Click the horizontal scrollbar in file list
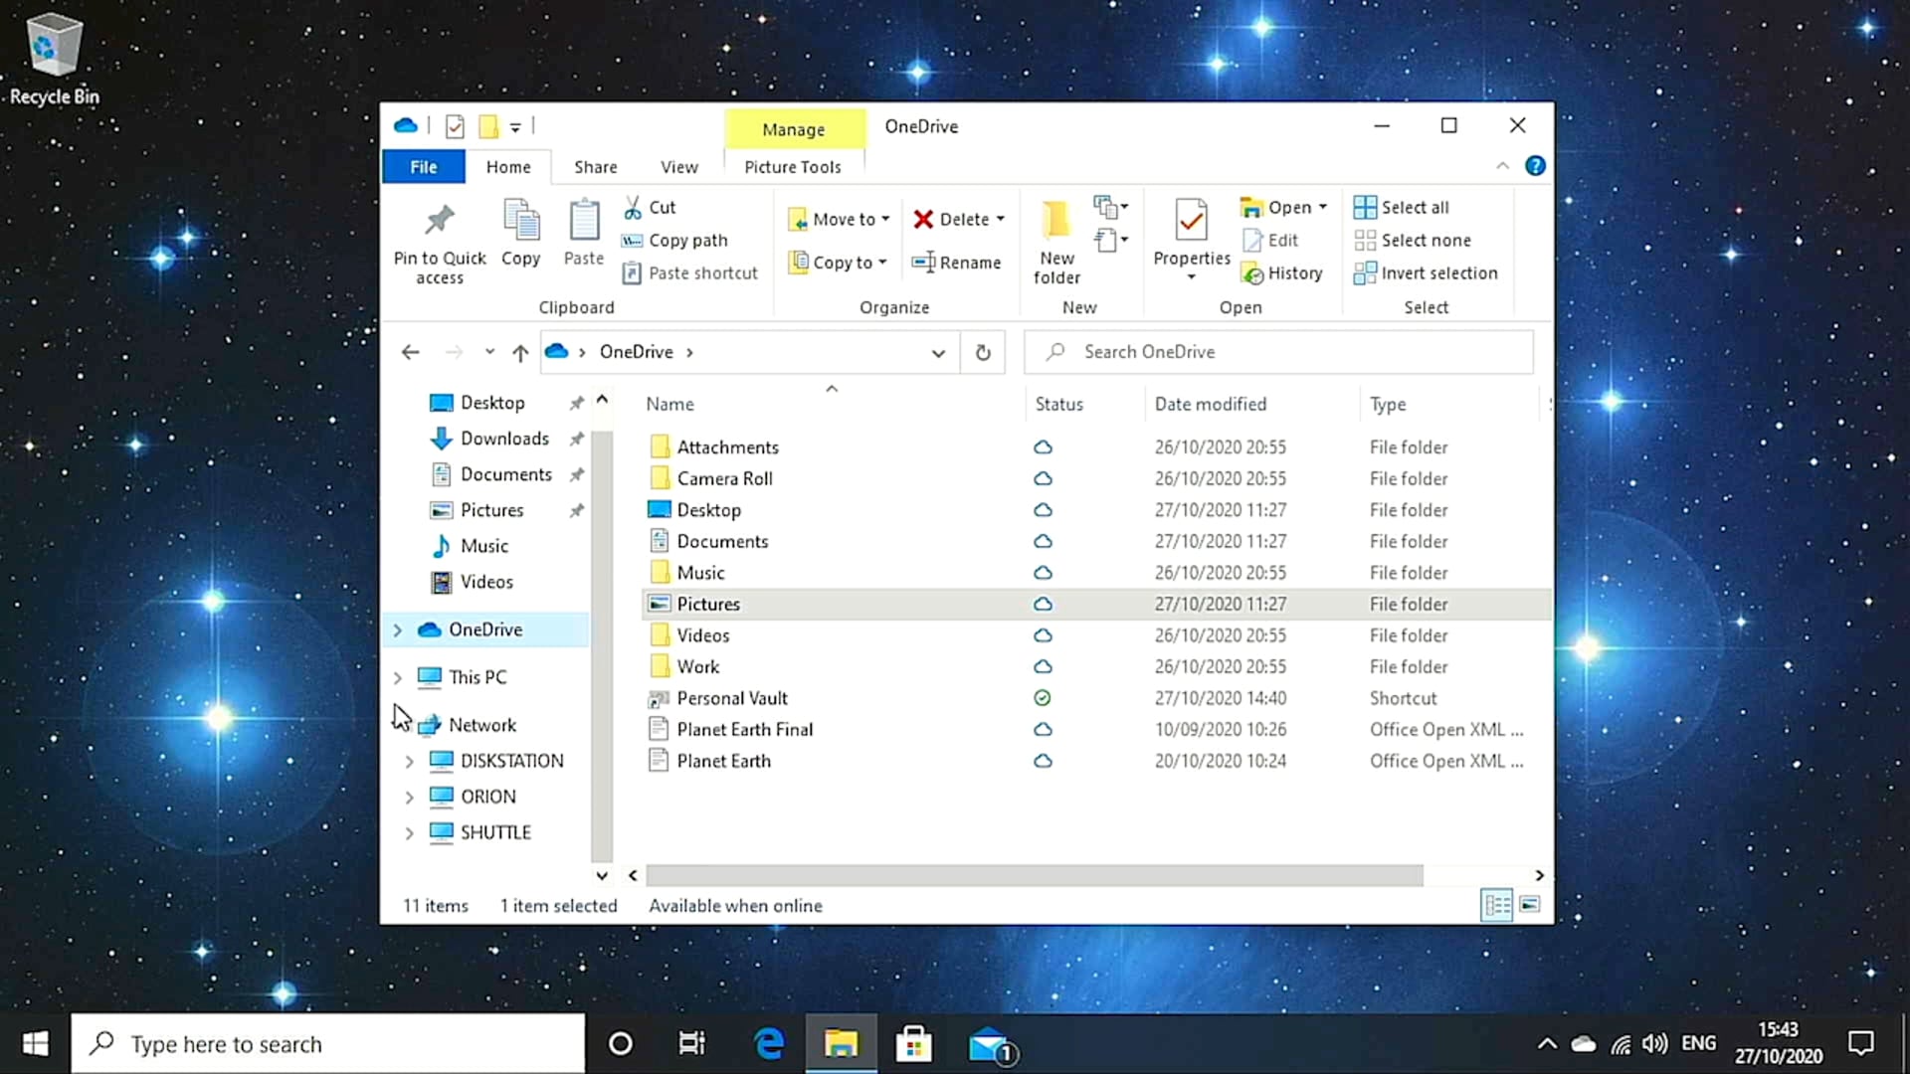1910x1074 pixels. tap(1035, 875)
